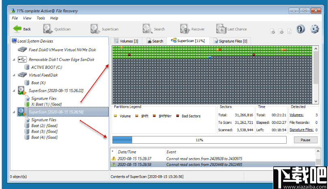Launch SuperScan from the toolbar
This screenshot has height=189, width=328.
(x=104, y=29)
